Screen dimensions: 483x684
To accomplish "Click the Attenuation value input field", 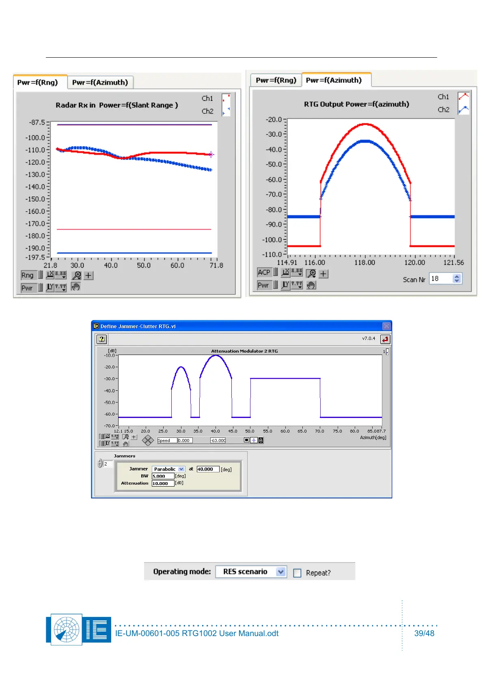I will coord(163,483).
